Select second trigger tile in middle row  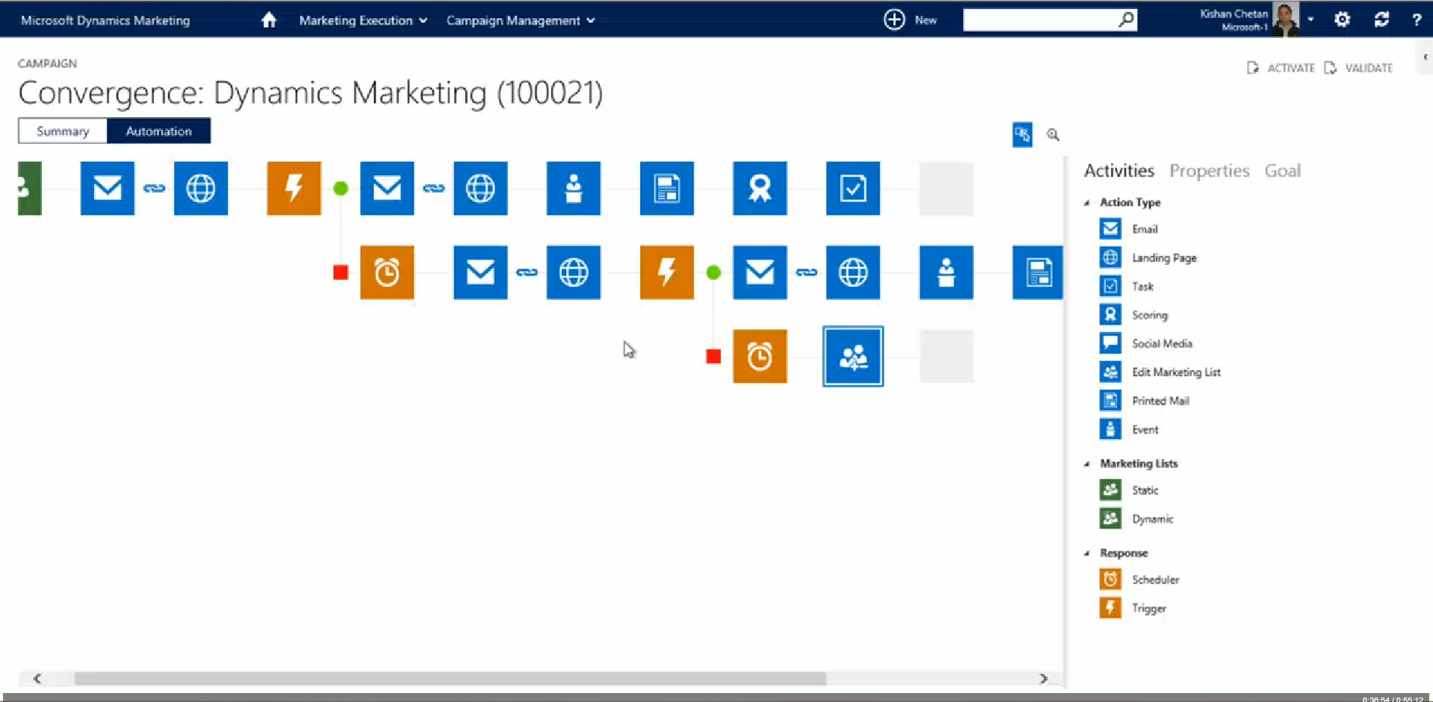(x=667, y=272)
